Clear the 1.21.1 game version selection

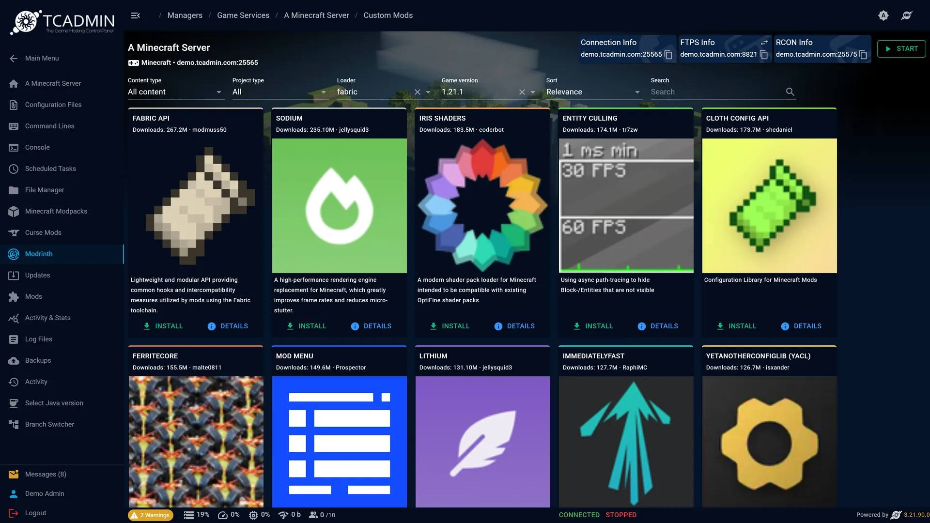coord(522,92)
